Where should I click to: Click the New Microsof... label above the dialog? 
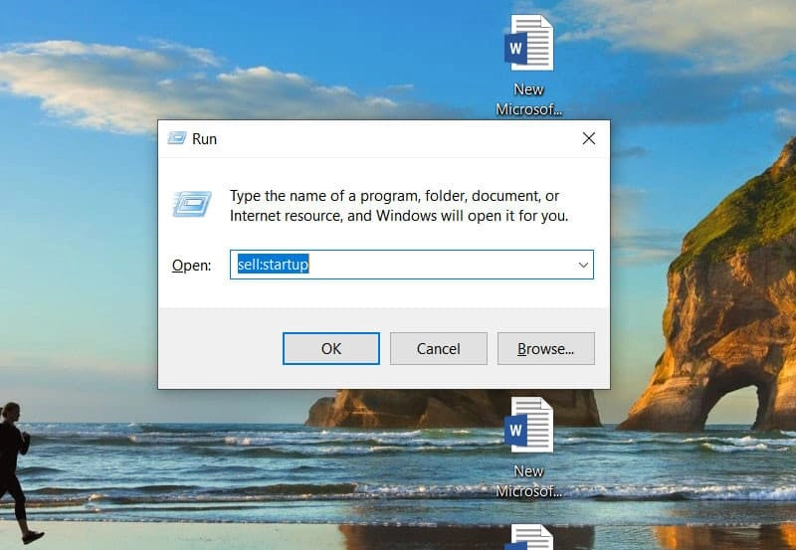(x=529, y=99)
